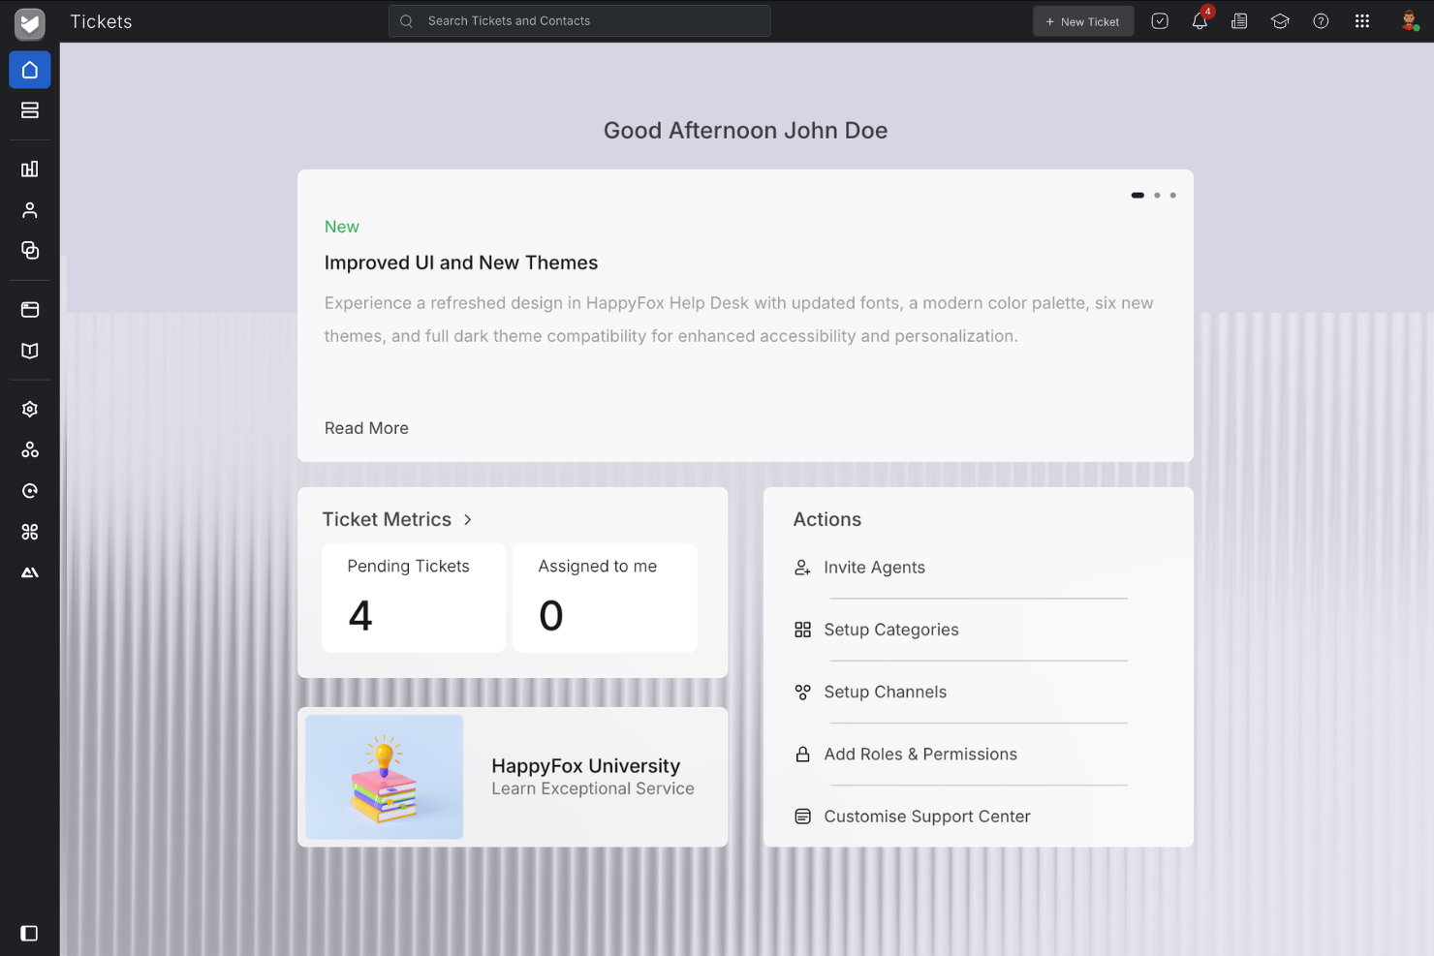This screenshot has width=1434, height=956.
Task: Open the Knowledge Base book icon
Action: click(29, 351)
